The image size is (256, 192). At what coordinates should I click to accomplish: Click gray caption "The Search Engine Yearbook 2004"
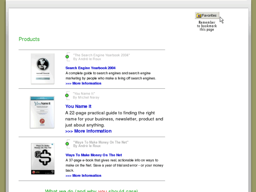[x=101, y=55]
